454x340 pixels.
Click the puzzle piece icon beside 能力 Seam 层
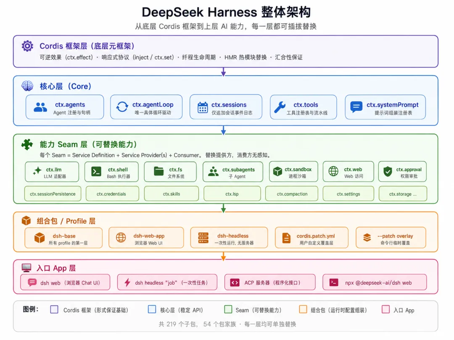click(27, 144)
